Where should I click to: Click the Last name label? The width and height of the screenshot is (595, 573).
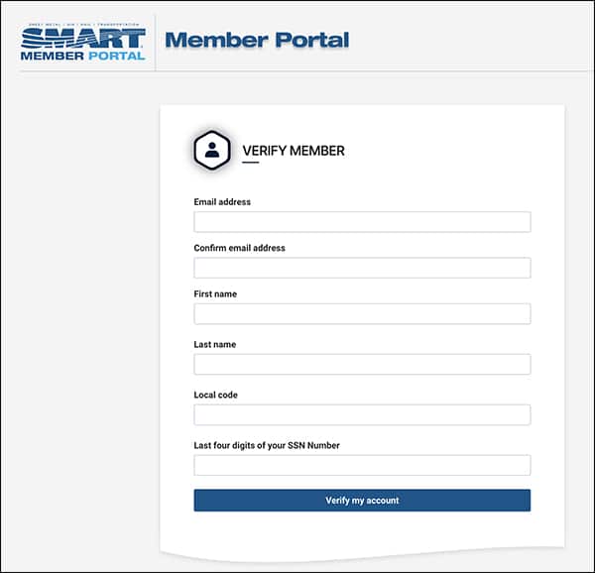pos(215,344)
